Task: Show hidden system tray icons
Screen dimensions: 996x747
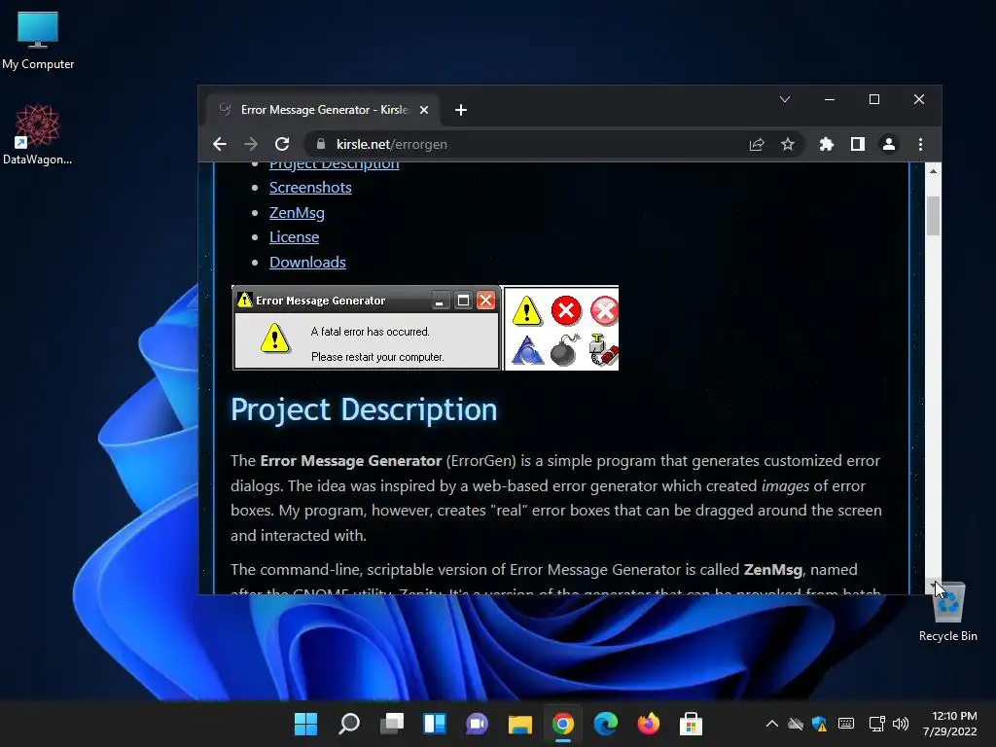Action: coord(771,724)
